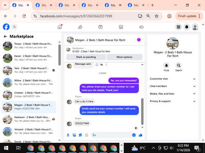Click More options button for listing

tap(124, 57)
